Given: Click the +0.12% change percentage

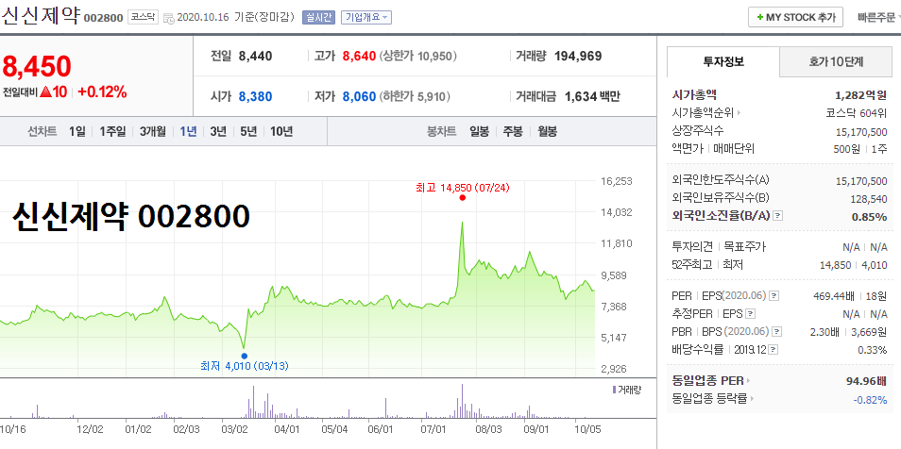Looking at the screenshot, I should (x=102, y=91).
